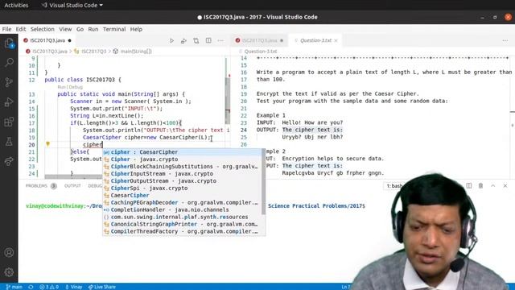Click the debug run icon in editor toolbar
This screenshot has height=290, width=515.
click(183, 40)
